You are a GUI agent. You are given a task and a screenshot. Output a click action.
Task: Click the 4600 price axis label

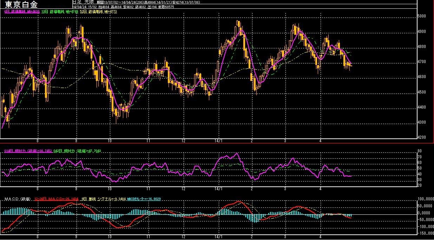(x=422, y=77)
